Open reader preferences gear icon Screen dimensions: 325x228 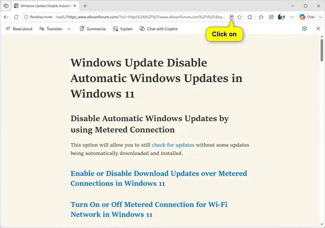(304, 29)
